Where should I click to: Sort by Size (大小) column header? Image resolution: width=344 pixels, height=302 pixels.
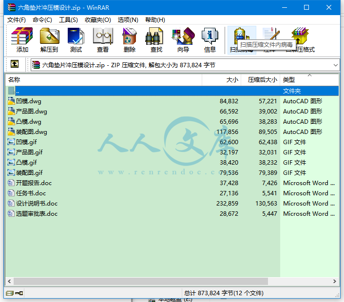[221, 79]
